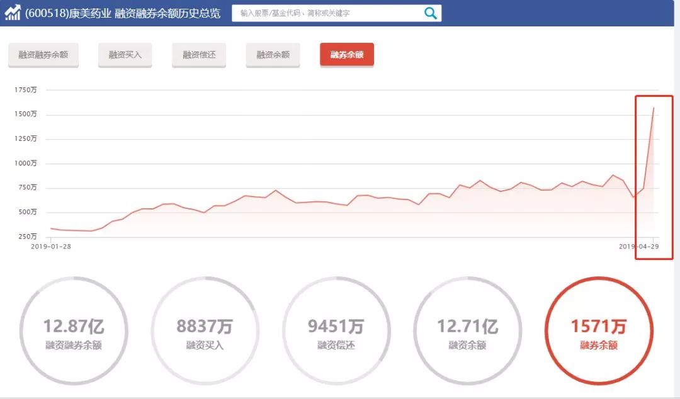Open the 1571万 融券余额 red circle
The image size is (680, 399).
[599, 331]
